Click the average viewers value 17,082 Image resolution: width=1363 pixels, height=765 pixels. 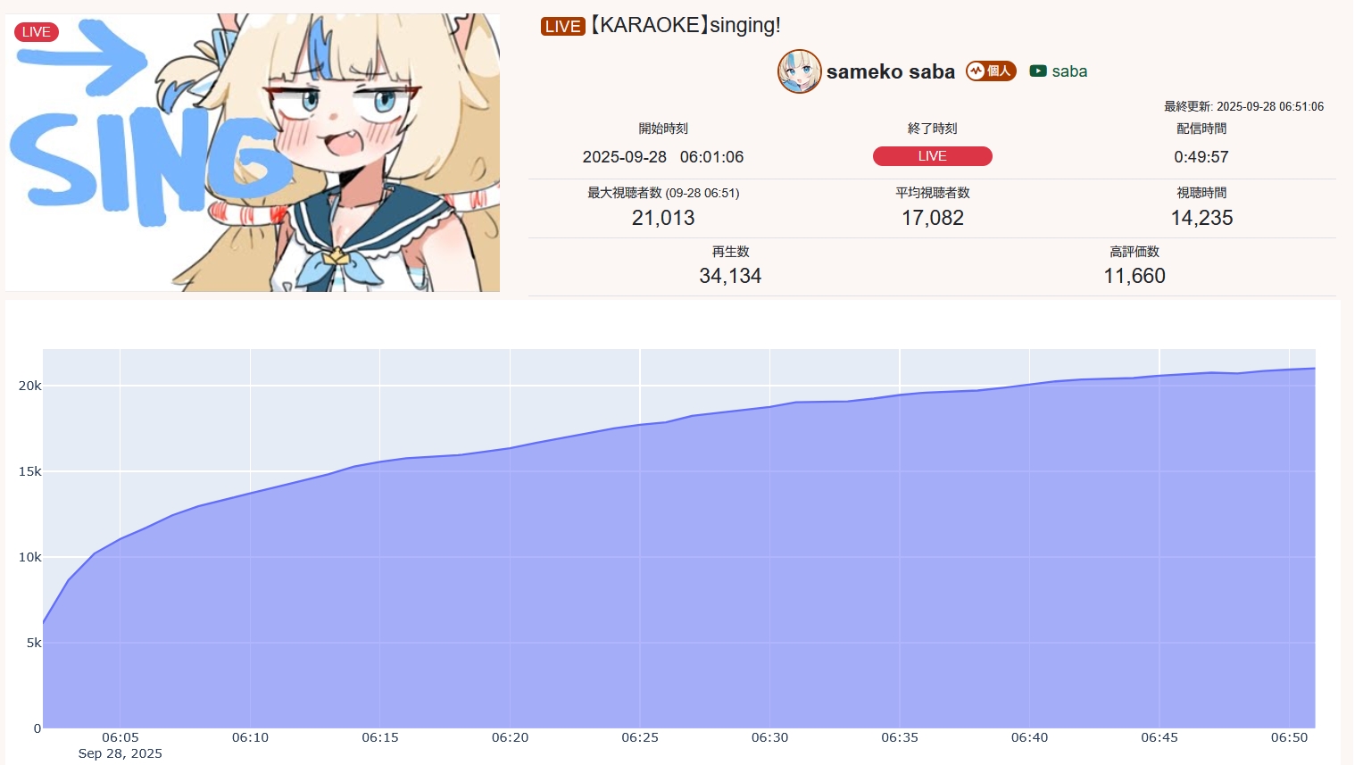[x=933, y=218]
